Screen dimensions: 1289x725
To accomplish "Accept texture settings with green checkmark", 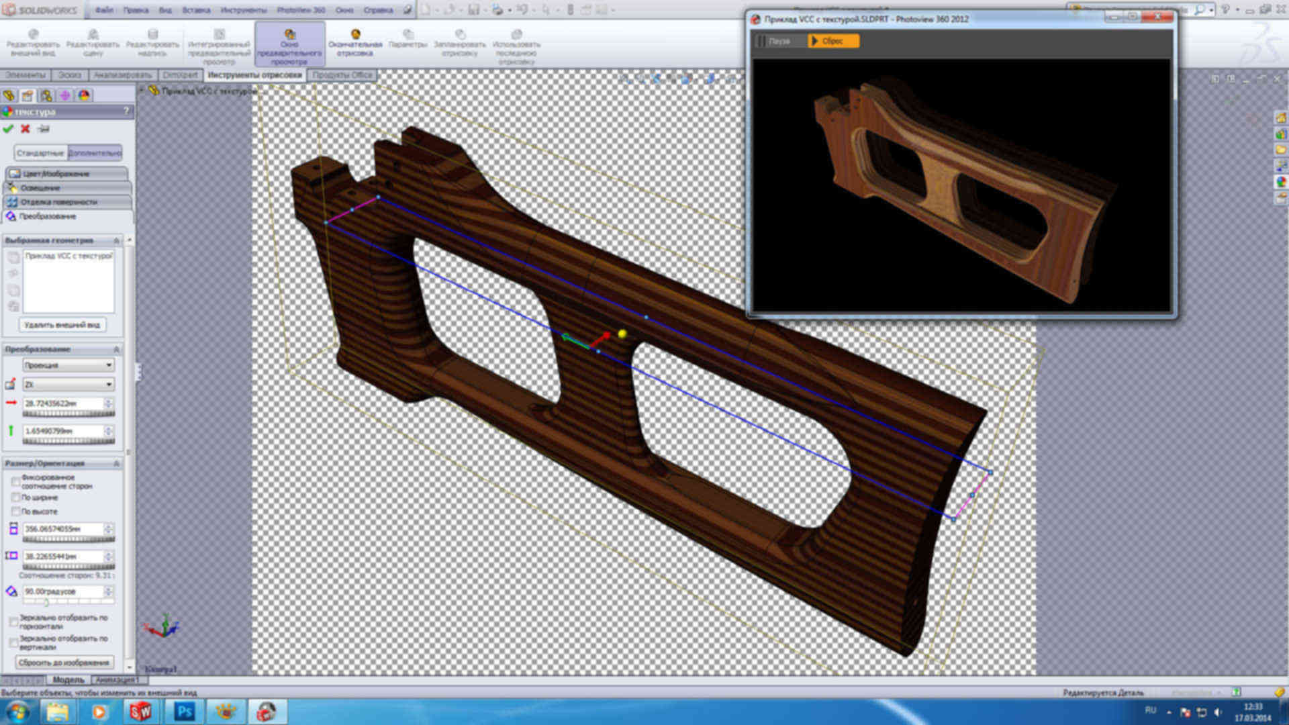I will click(x=8, y=129).
